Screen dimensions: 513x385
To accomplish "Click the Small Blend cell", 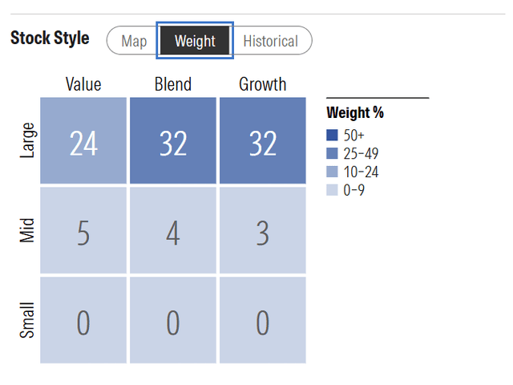I will pyautogui.click(x=172, y=320).
